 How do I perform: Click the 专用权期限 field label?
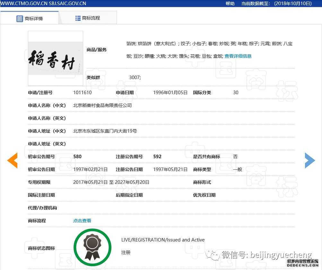coord(39,182)
